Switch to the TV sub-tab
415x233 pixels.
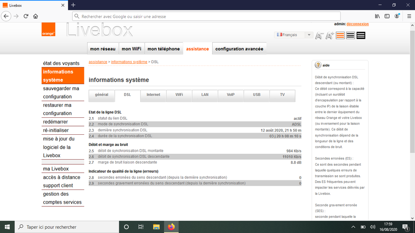(x=282, y=95)
